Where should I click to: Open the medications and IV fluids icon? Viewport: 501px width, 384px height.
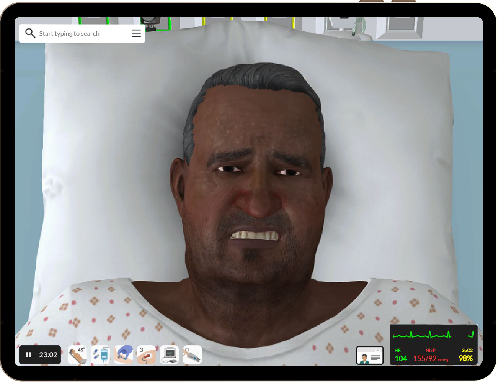(x=100, y=355)
